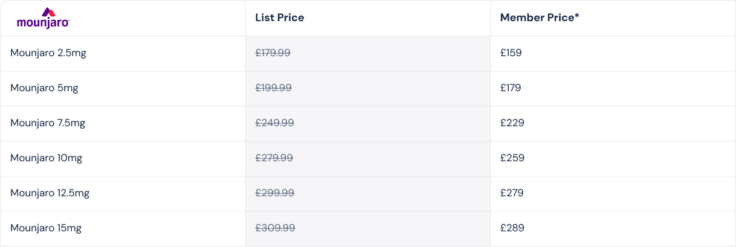Click the Mounjaro logo icon
Screen dimensions: 736x247
coord(44,19)
